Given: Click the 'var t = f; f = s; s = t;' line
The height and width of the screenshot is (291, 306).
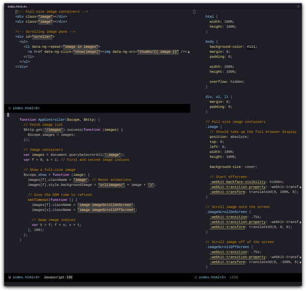Looking at the screenshot, I should tap(57, 225).
